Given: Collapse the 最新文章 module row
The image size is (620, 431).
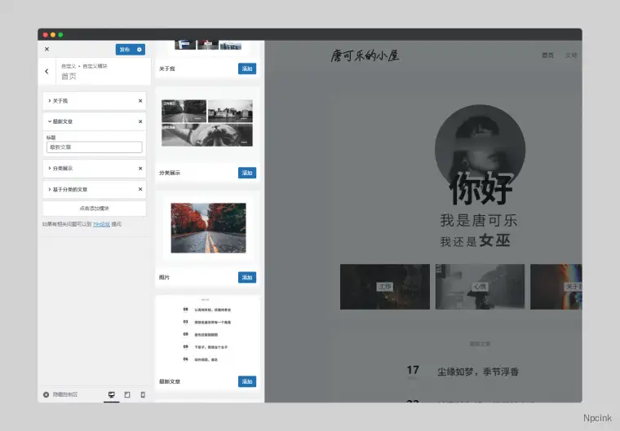Looking at the screenshot, I should 95,121.
